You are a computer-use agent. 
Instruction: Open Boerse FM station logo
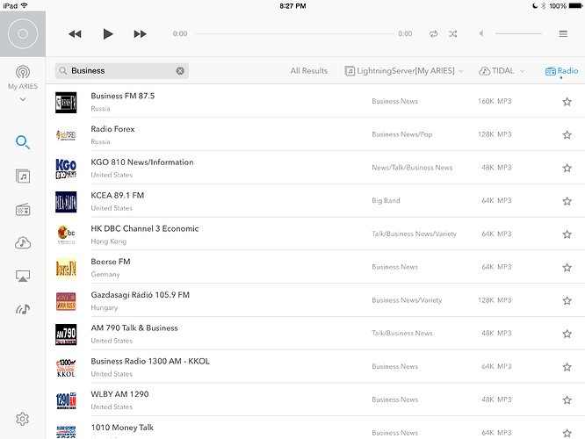click(x=66, y=268)
